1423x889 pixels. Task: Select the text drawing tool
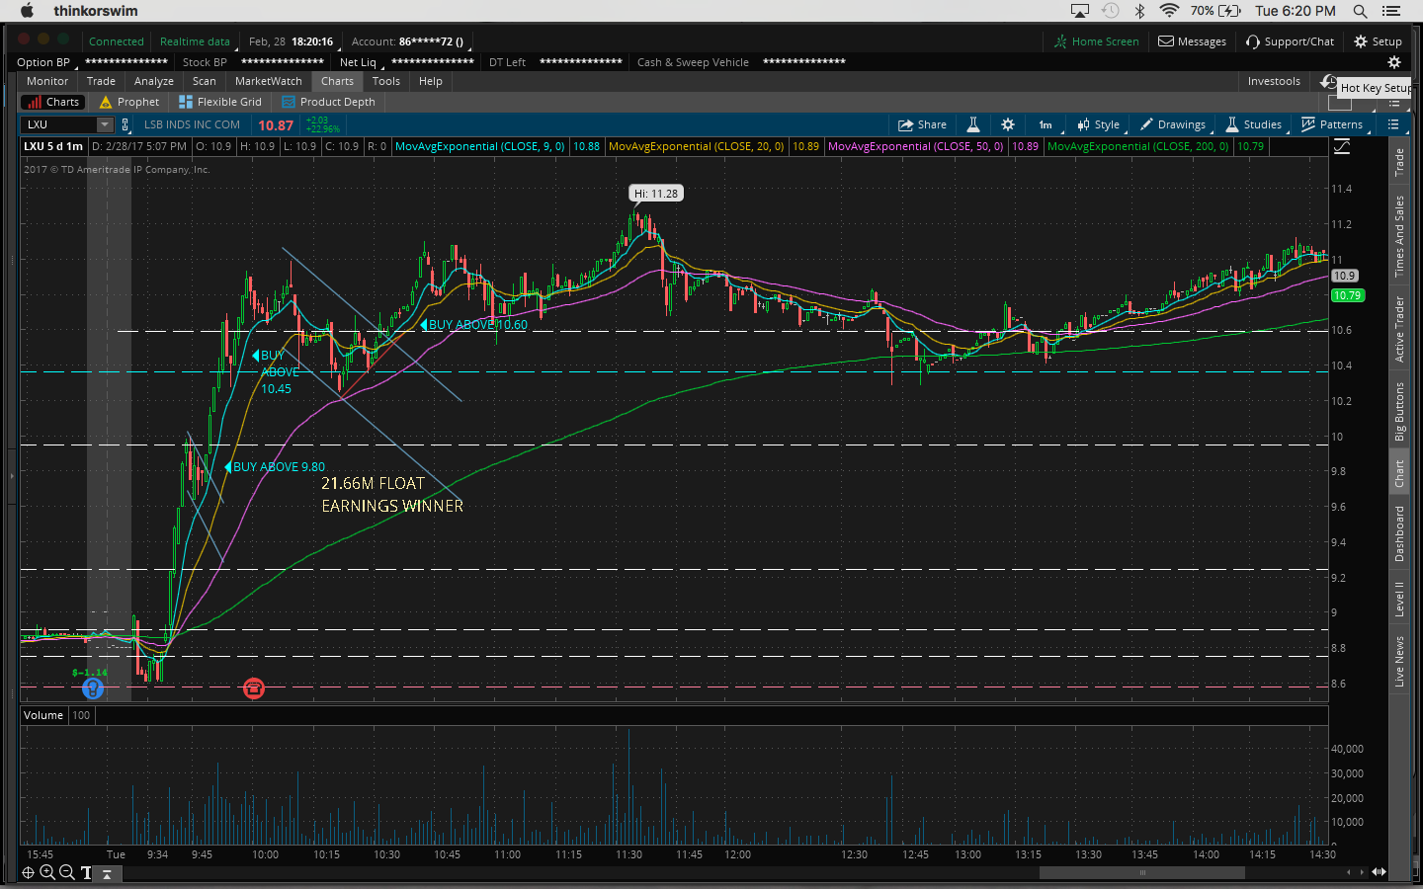click(x=86, y=872)
